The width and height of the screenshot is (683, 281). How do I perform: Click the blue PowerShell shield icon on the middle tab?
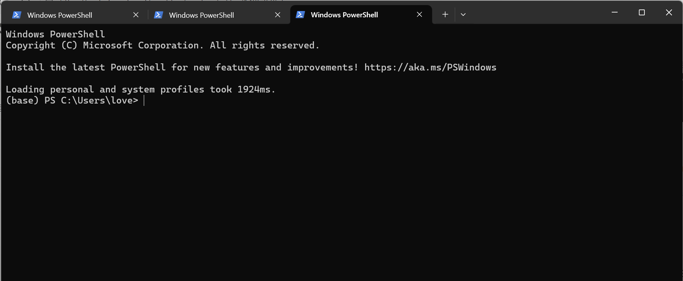(159, 15)
